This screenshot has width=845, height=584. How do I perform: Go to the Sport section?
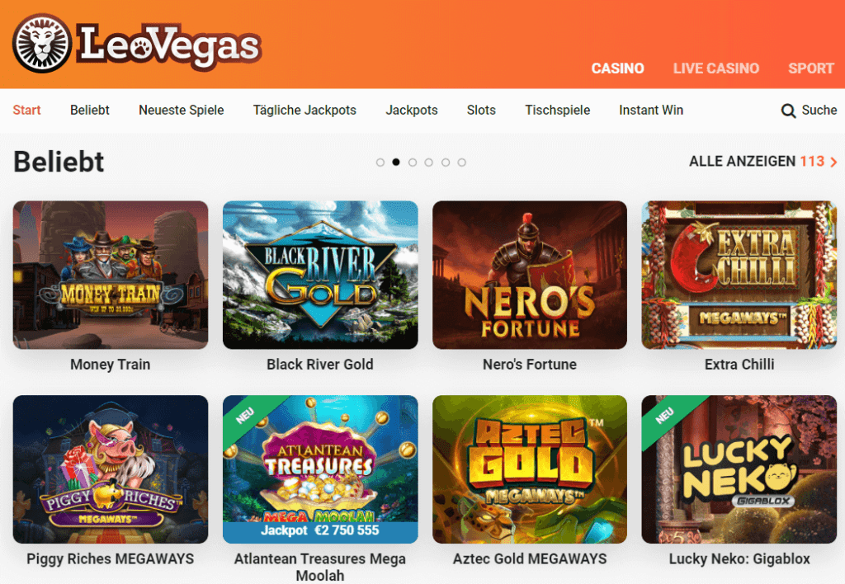[x=810, y=68]
